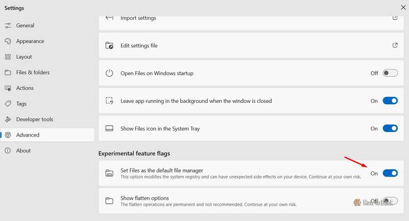
Task: Click the On label for System Tray
Action: point(374,129)
